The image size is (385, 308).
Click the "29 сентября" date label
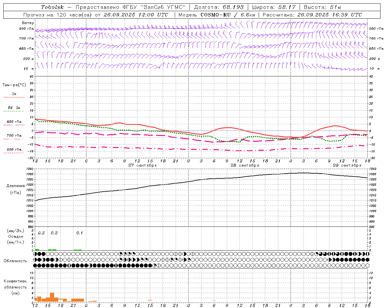pyautogui.click(x=347, y=165)
